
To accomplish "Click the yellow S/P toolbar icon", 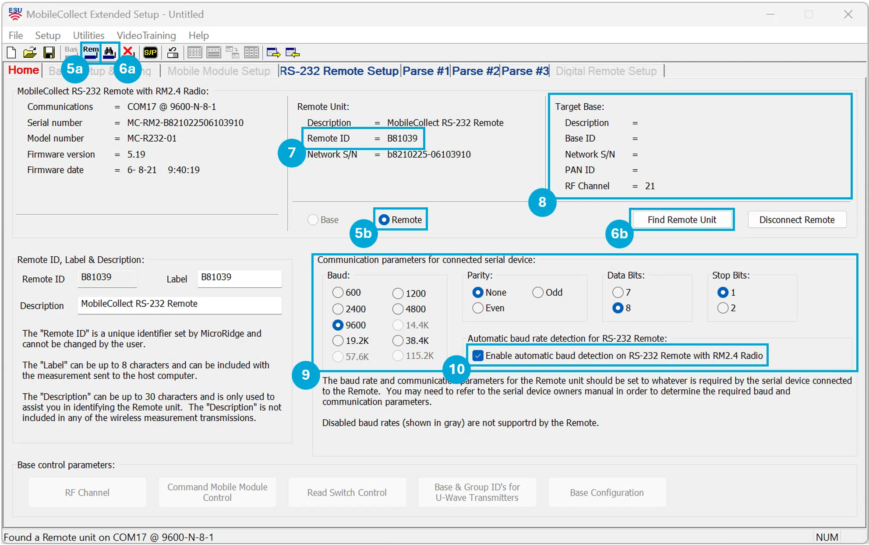I will pyautogui.click(x=150, y=53).
